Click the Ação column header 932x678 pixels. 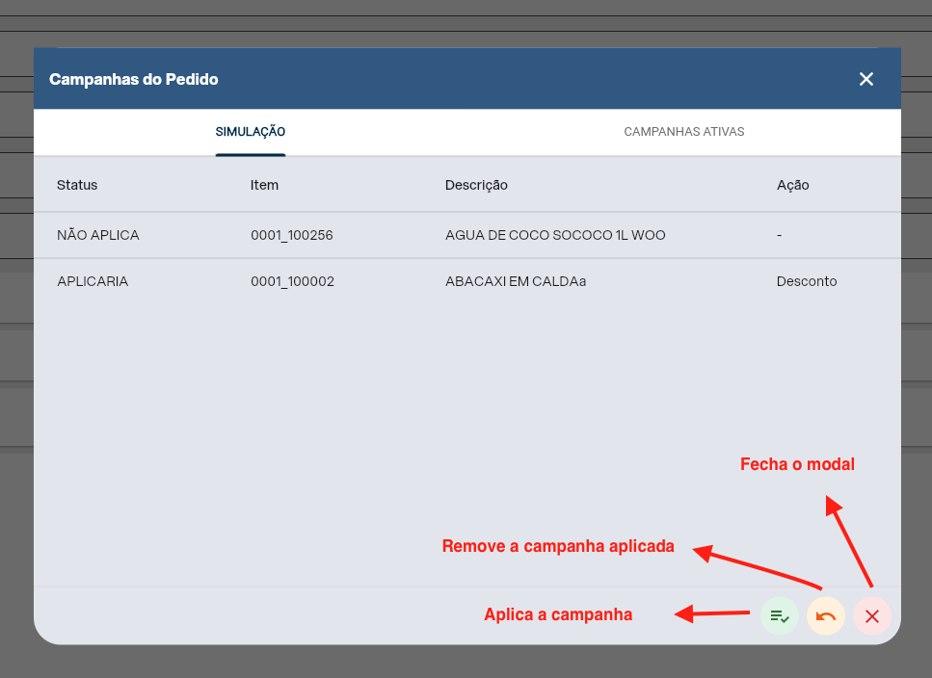pyautogui.click(x=793, y=185)
